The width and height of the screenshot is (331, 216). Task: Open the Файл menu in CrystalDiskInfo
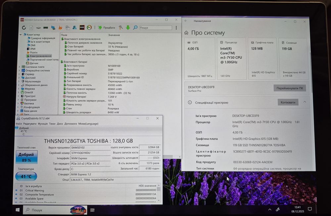(x=19, y=124)
